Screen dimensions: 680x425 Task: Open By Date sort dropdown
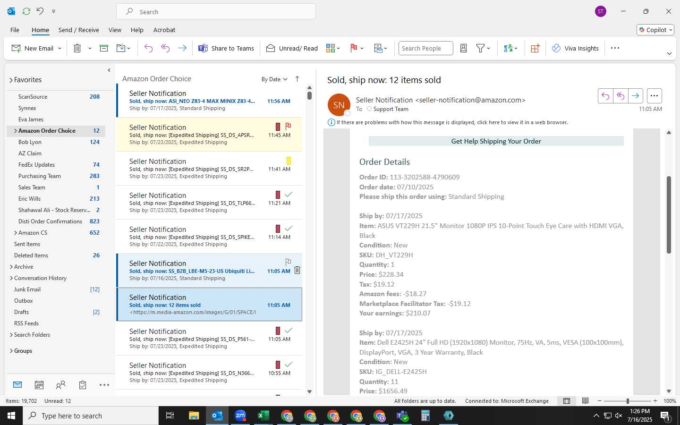pos(274,79)
